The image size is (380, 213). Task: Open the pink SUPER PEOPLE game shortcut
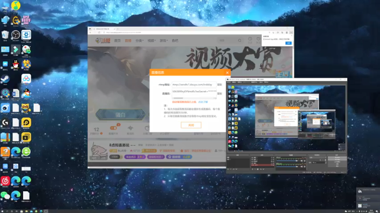coord(26,20)
